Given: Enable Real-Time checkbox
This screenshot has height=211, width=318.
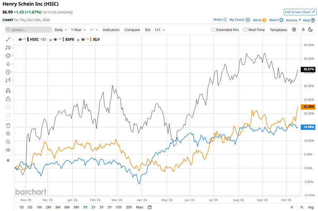Looking at the screenshot, I should [245, 30].
